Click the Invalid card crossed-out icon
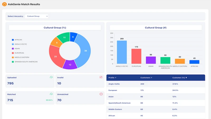Image resolution: width=211 pixels, height=119 pixels. click(101, 77)
